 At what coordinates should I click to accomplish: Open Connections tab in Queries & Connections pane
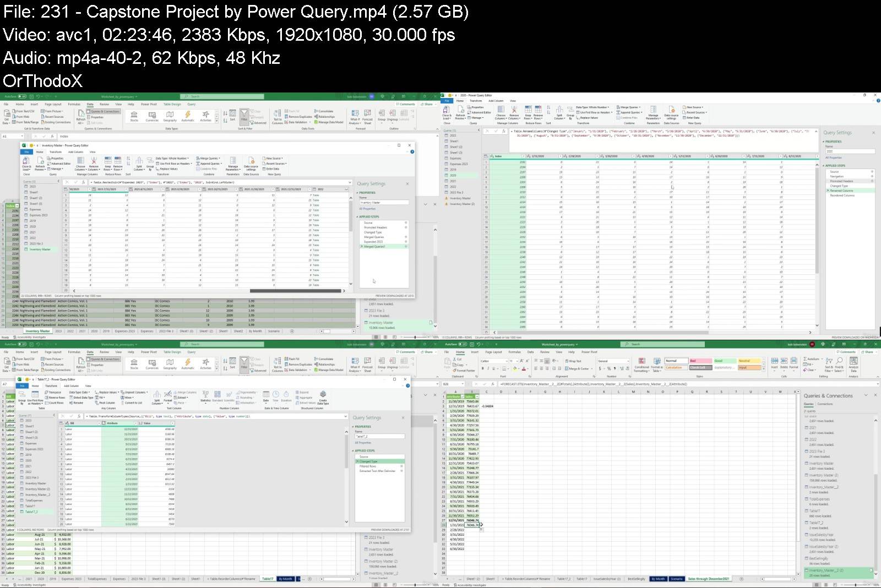825,404
